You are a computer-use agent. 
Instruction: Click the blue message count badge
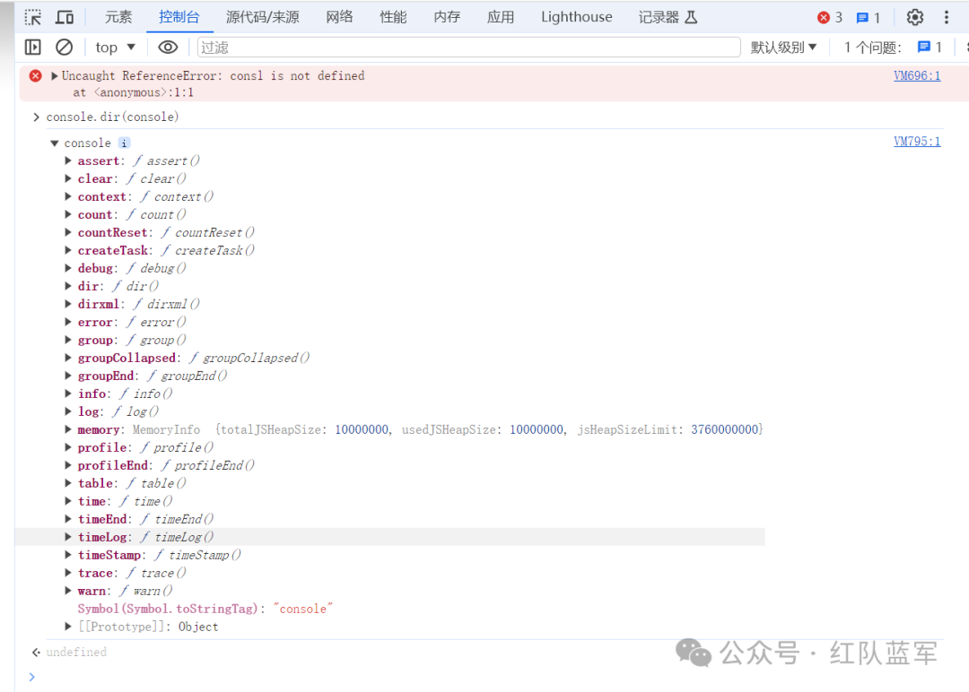click(x=868, y=17)
